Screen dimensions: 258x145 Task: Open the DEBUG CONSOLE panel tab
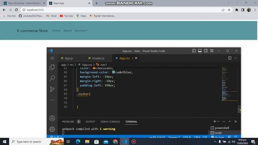point(110,122)
